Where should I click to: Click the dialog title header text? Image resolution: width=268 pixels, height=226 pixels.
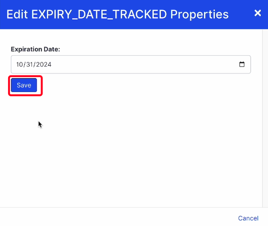point(118,14)
